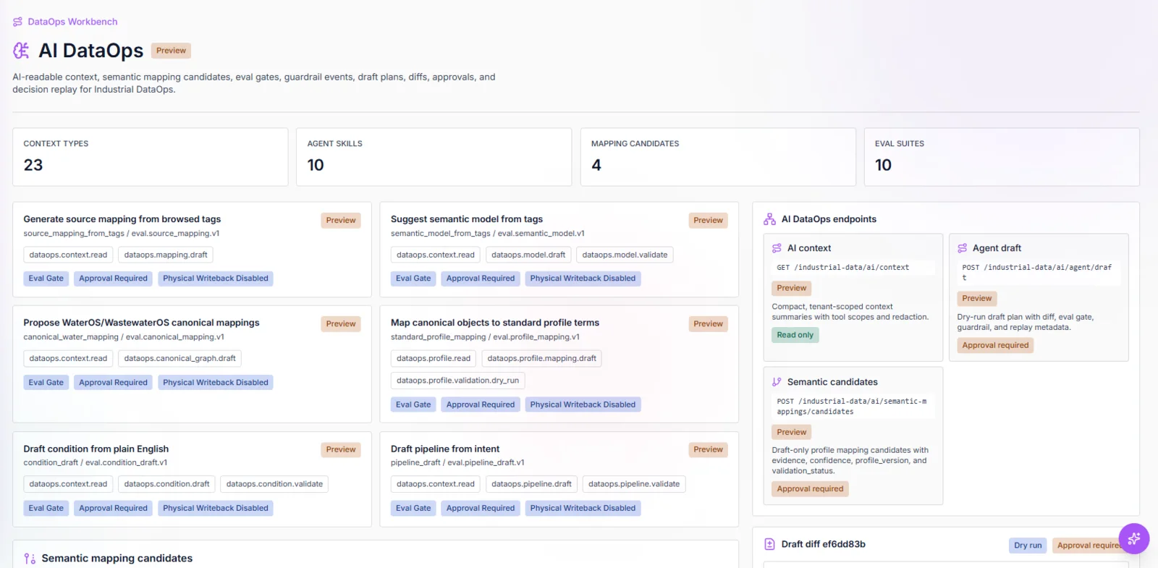Open Propose WaterOS/WastewaterOS canonical mappings title
The height and width of the screenshot is (568, 1158).
click(x=141, y=323)
